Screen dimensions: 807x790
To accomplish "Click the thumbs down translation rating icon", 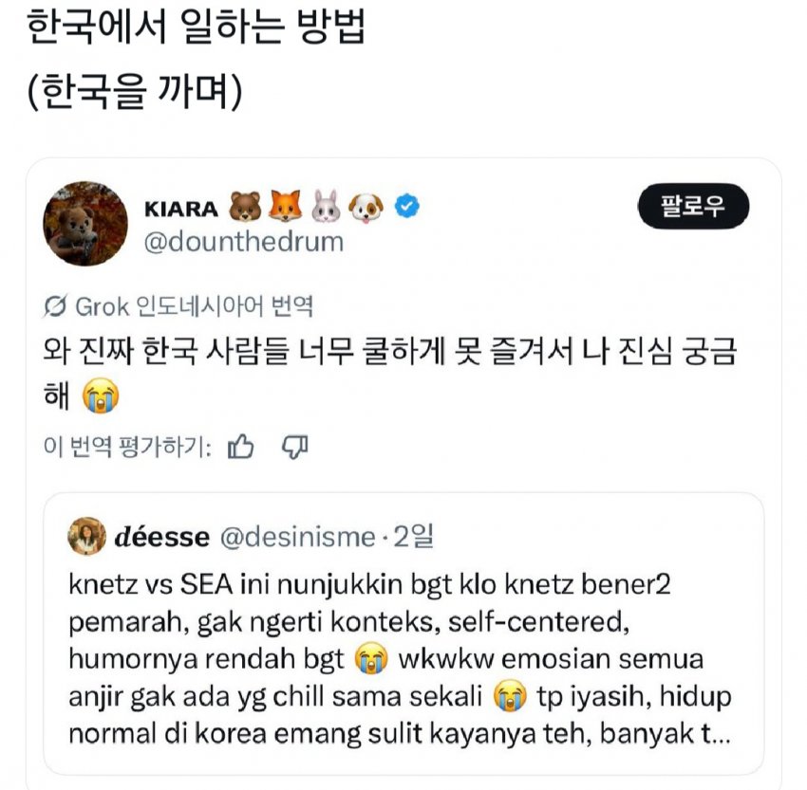I will (x=296, y=446).
